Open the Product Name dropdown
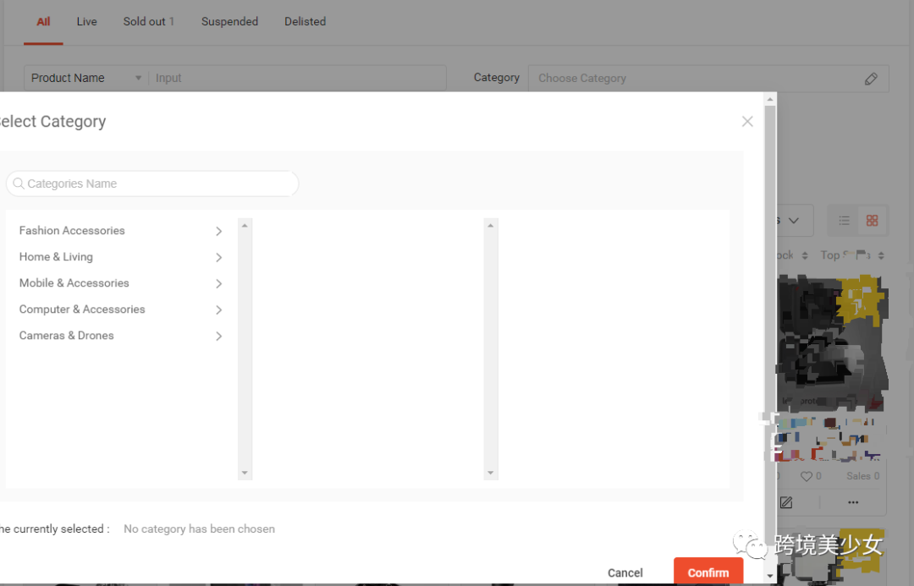 click(x=86, y=78)
